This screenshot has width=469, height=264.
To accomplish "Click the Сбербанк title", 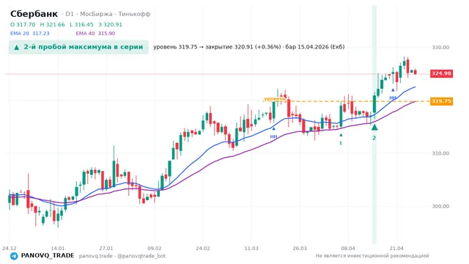I will tap(34, 14).
